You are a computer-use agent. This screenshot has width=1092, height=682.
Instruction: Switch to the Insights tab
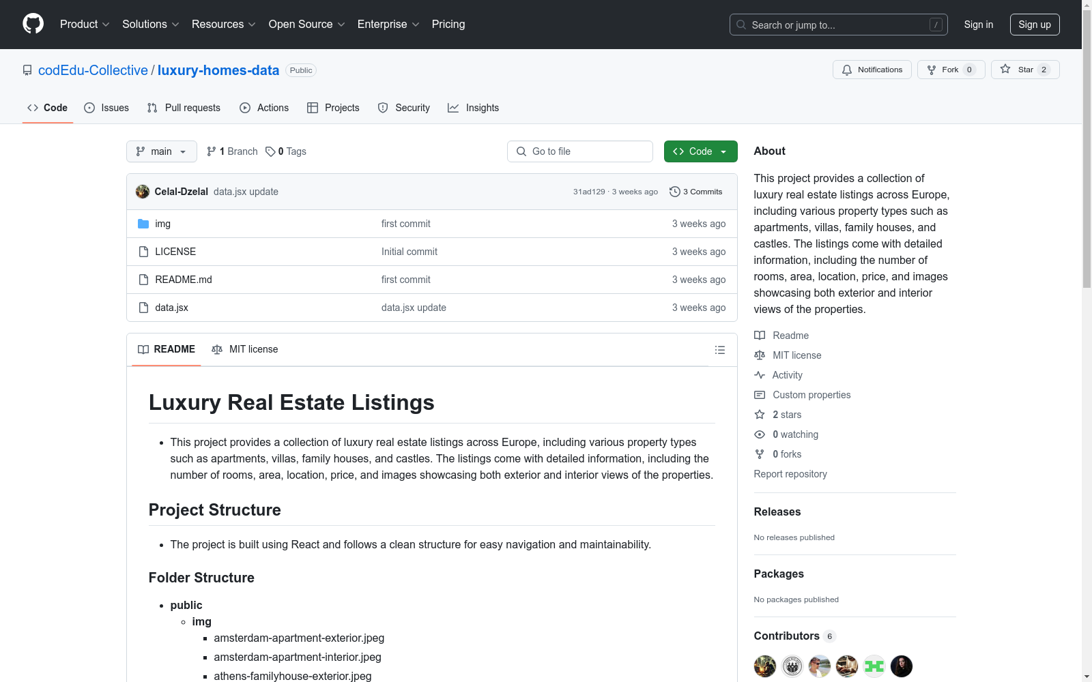pyautogui.click(x=474, y=108)
